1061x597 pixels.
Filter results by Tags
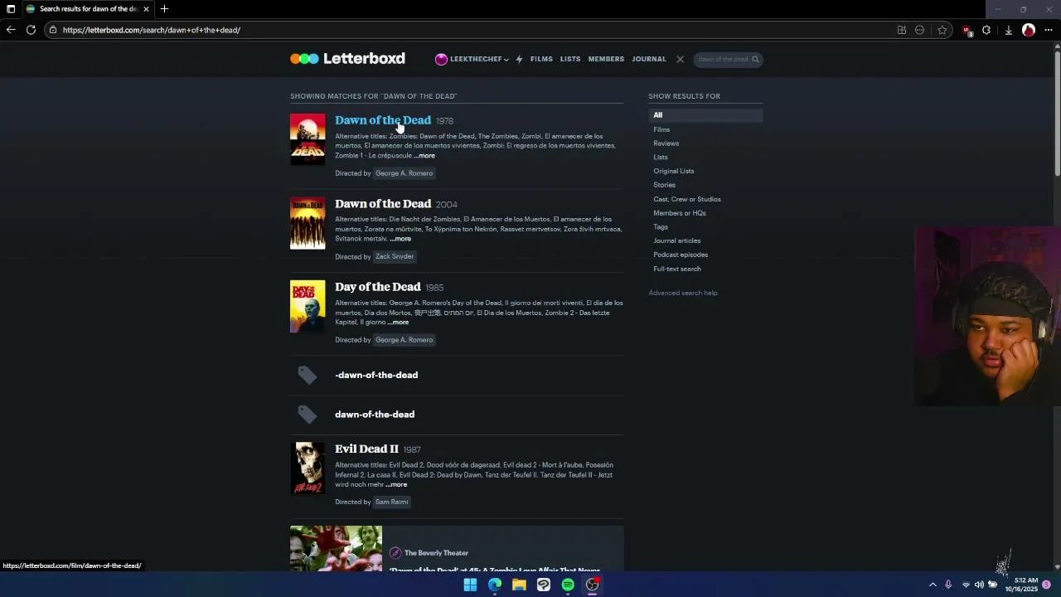coord(661,227)
